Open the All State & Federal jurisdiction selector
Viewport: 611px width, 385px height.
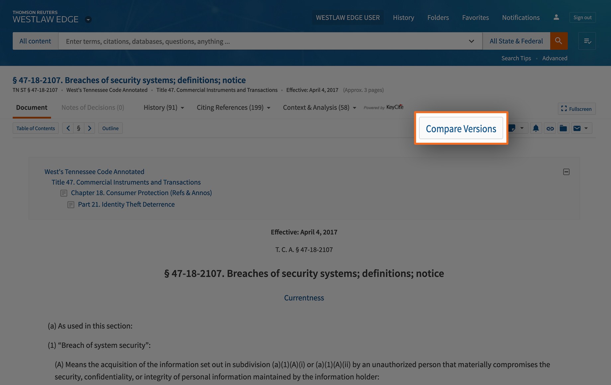516,41
